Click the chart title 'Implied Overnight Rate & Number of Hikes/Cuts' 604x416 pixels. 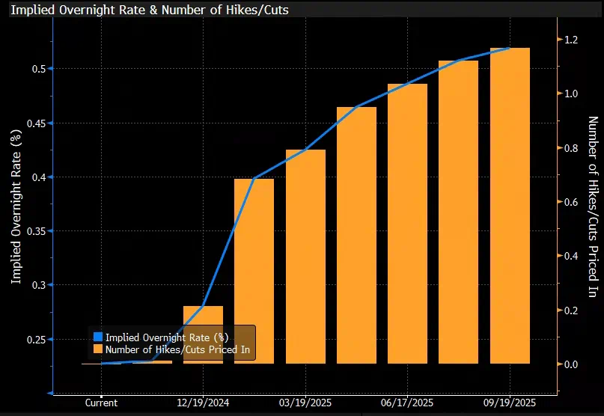point(150,10)
